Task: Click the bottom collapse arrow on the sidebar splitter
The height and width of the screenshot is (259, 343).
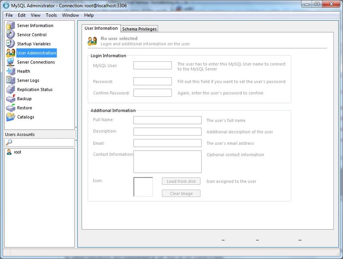Action: 76,140
